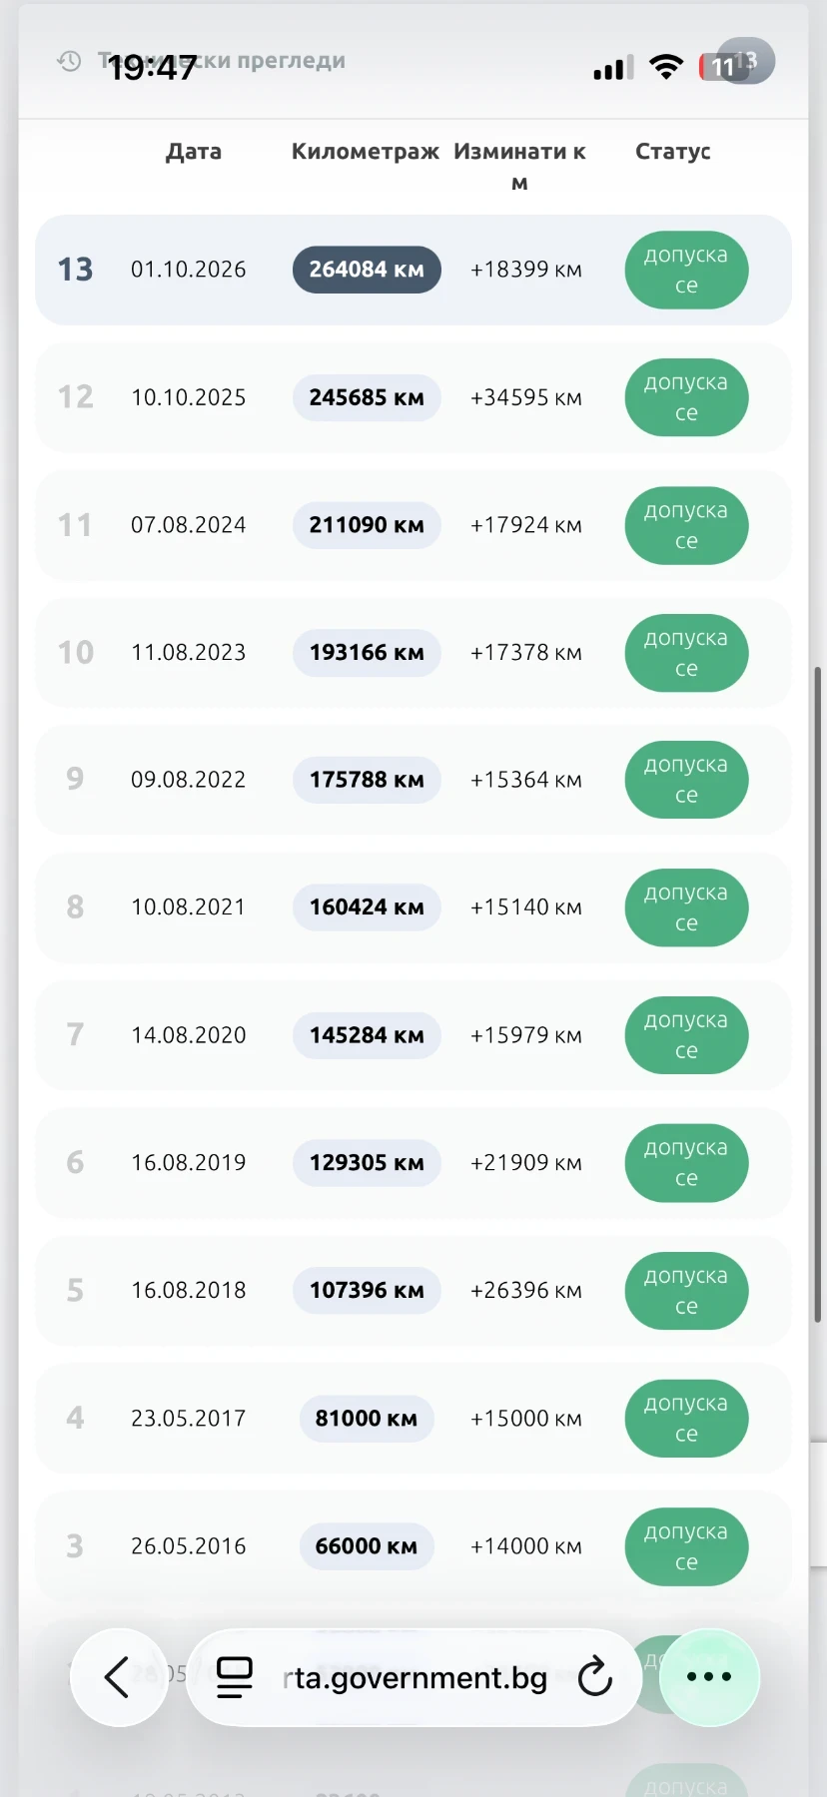
Task: Tap the 19:47 clock in status bar
Action: click(152, 68)
